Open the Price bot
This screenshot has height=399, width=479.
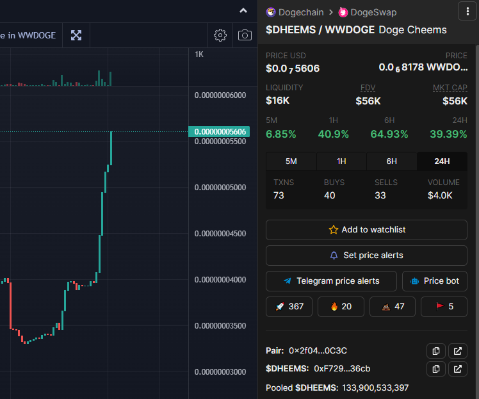tap(435, 281)
